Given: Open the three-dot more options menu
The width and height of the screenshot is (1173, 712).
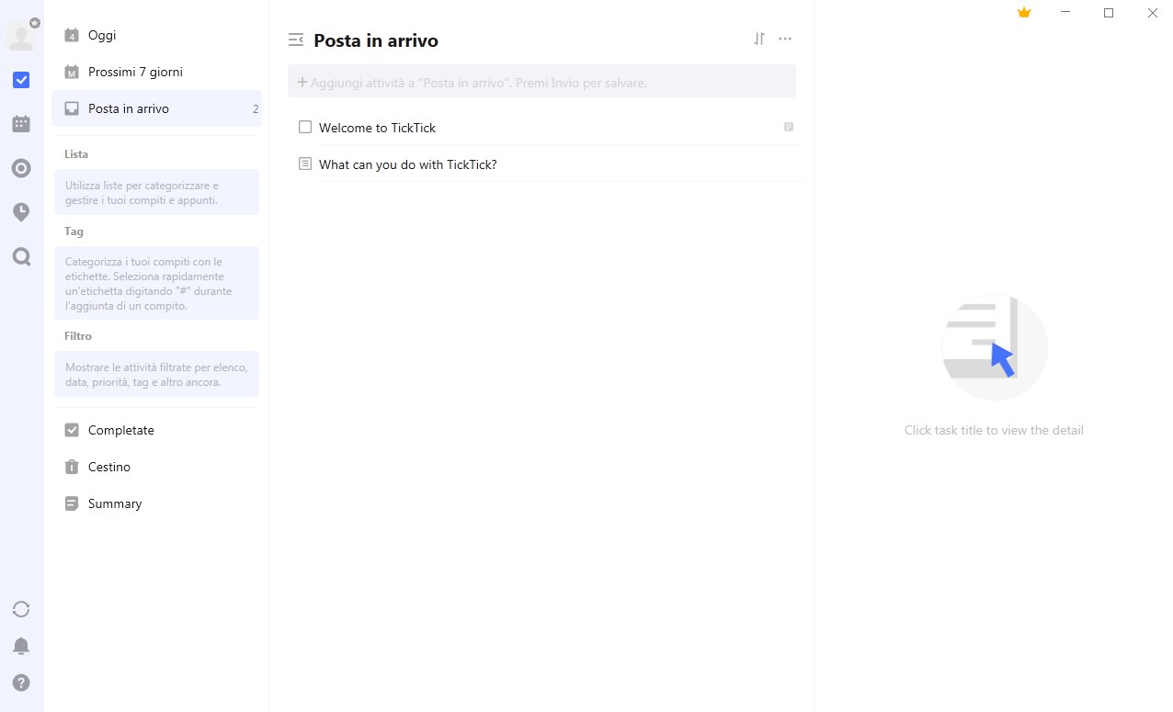Looking at the screenshot, I should [x=785, y=39].
